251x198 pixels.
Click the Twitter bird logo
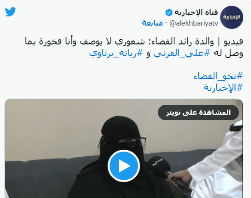(11, 12)
